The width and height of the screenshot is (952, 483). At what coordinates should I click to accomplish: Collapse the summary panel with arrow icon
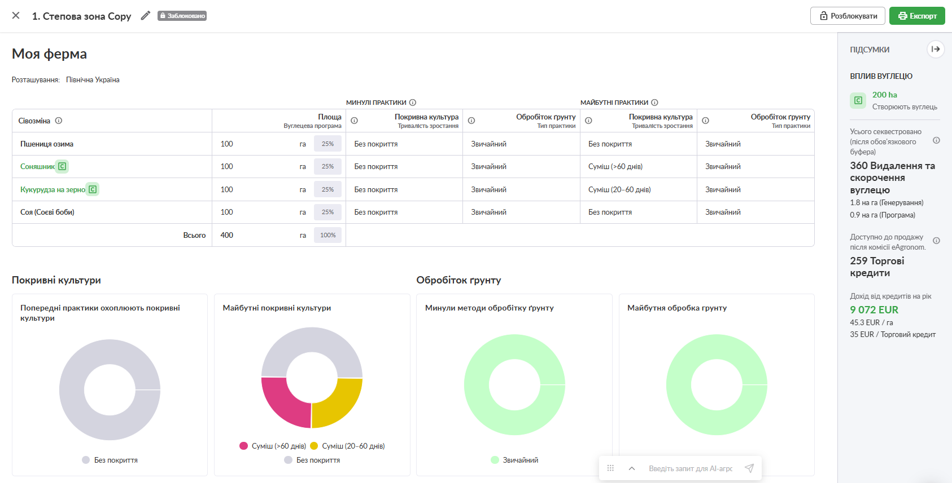935,50
